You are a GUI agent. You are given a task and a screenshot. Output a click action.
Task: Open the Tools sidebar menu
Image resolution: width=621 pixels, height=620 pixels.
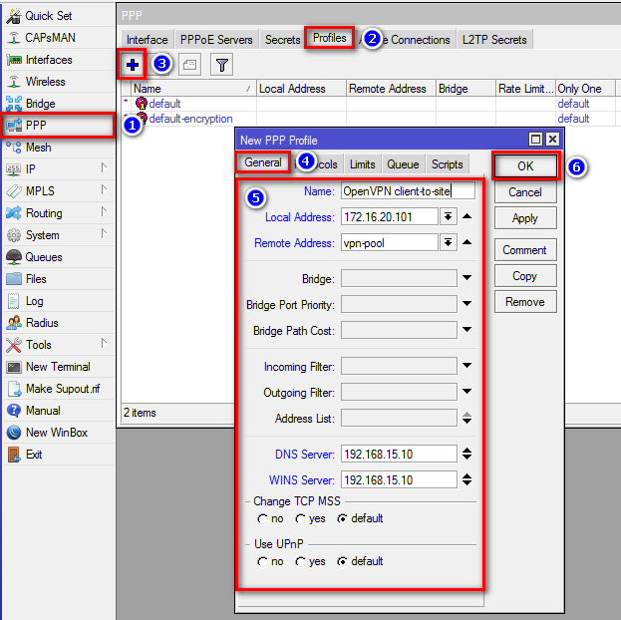(x=59, y=345)
